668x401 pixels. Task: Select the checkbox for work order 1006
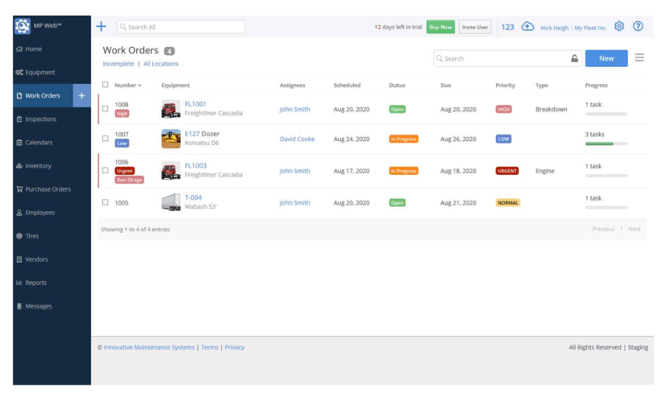105,171
